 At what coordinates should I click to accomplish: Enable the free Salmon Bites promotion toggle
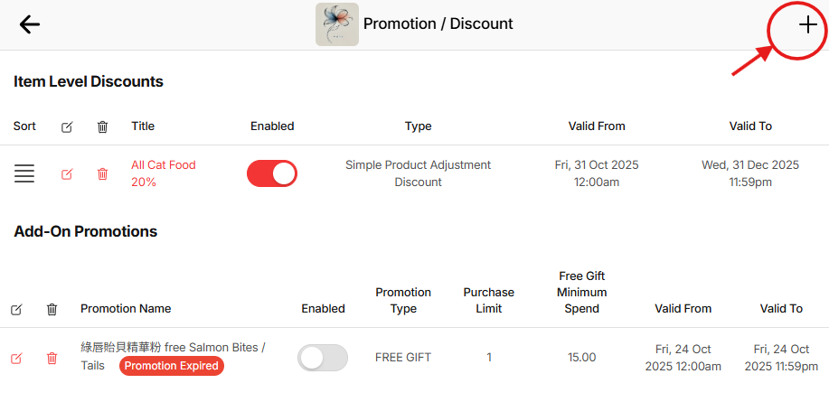tap(323, 358)
